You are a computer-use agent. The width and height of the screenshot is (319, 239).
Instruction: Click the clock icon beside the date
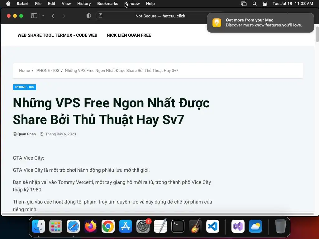[x=42, y=134]
